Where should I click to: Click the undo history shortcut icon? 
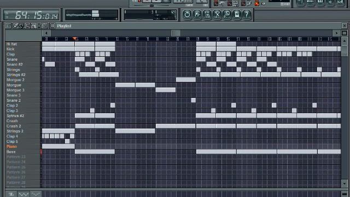point(187,15)
